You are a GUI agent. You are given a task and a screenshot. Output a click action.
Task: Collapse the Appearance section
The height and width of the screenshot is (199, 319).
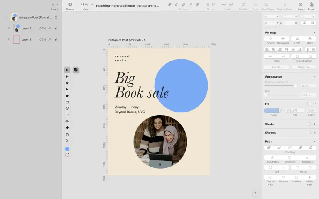coord(314,77)
